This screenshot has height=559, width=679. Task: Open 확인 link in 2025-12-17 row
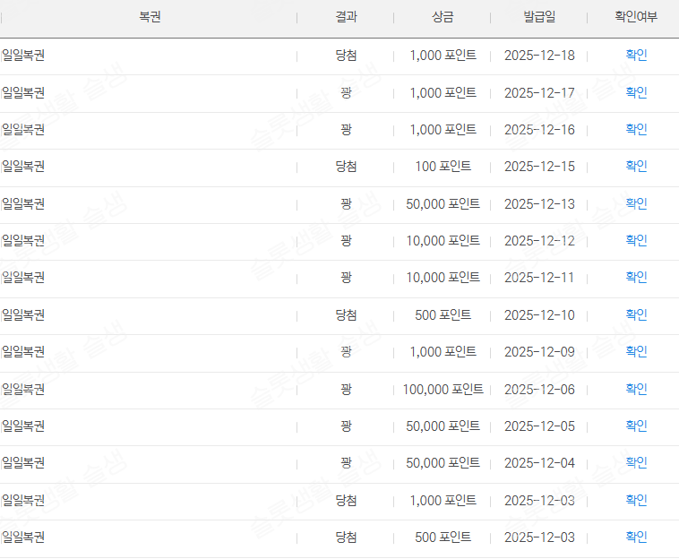636,92
